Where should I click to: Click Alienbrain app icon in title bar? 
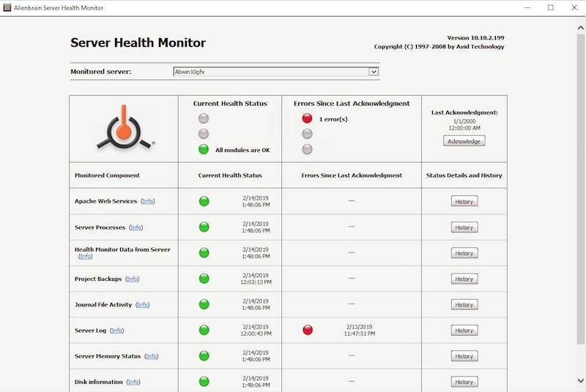coord(7,7)
